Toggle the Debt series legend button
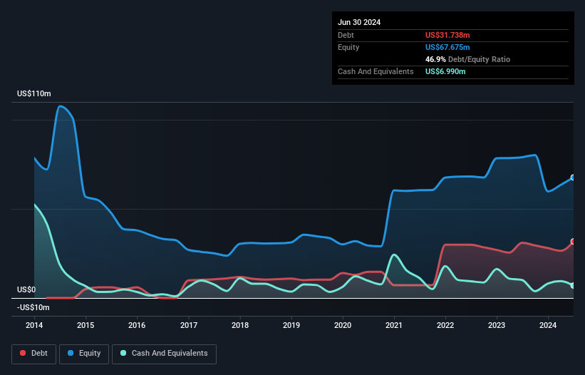This screenshot has width=585, height=375. point(34,354)
